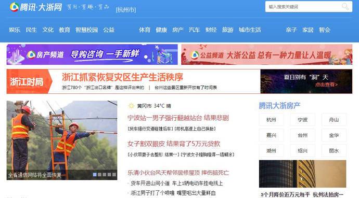Open the 智慧校园 menu item
This screenshot has width=359, height=198.
pyautogui.click(x=86, y=30)
